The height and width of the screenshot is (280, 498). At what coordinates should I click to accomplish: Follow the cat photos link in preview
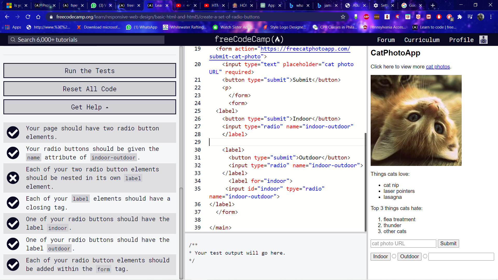[x=438, y=67]
